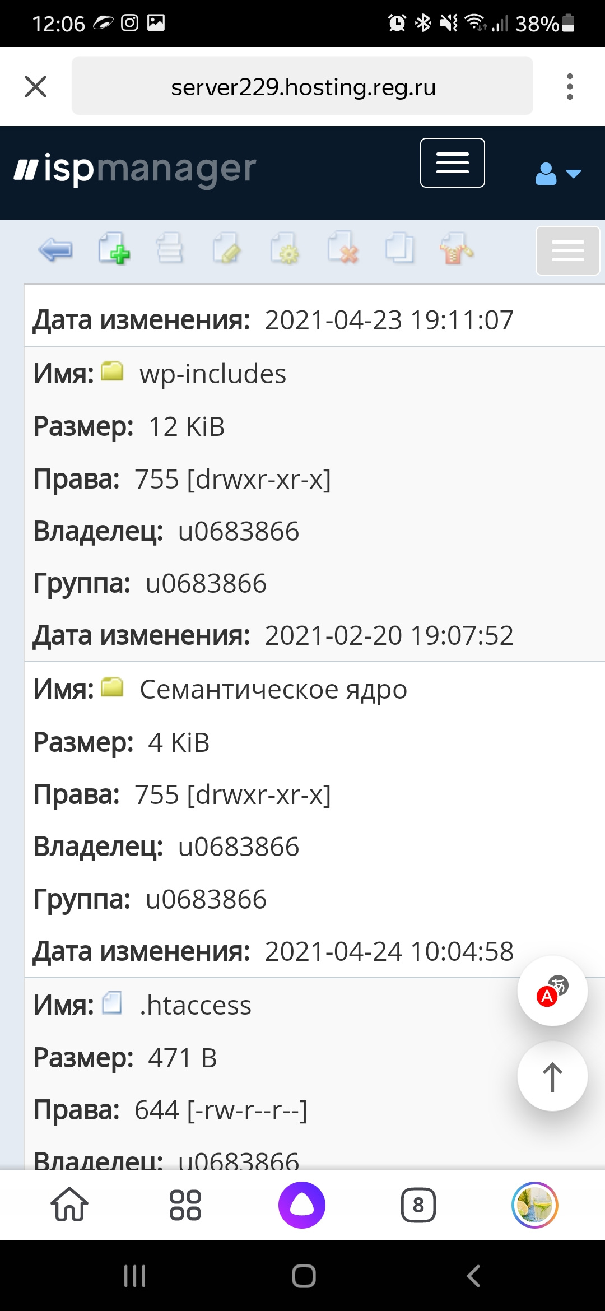Select the .htaccess file
605x1311 pixels.
[x=195, y=1005]
